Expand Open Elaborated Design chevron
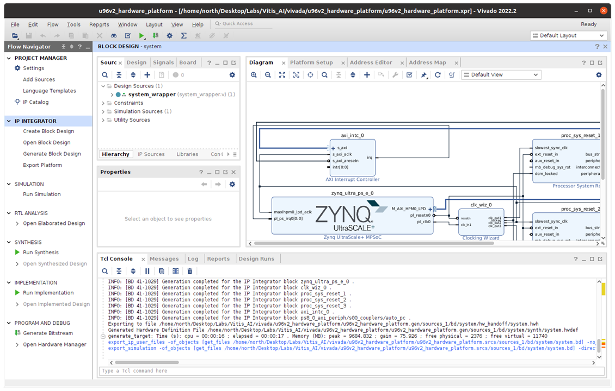Viewport: 615px width, 391px height. tap(17, 224)
